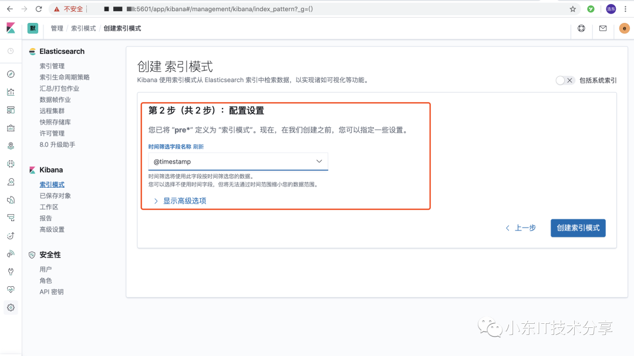The image size is (634, 356).
Task: Open the green space avatar selector
Action: click(33, 28)
